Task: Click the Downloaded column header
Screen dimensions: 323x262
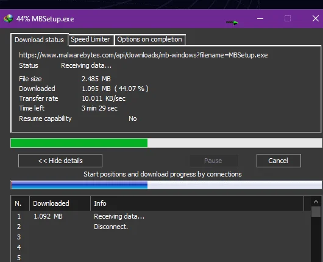Action: 60,203
